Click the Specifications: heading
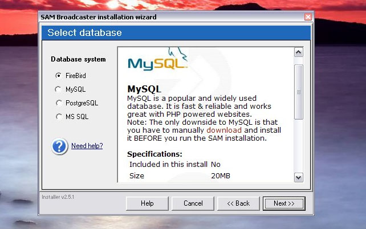Screen dimensions: 366x229 (x=154, y=154)
